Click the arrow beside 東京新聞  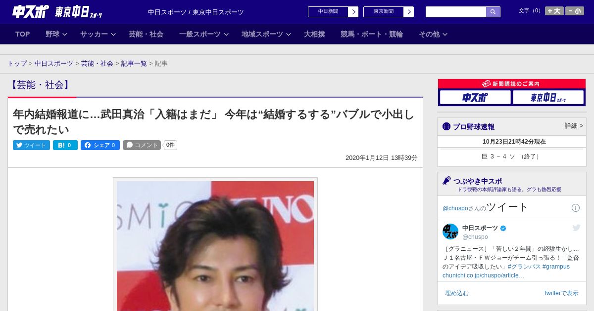click(409, 12)
